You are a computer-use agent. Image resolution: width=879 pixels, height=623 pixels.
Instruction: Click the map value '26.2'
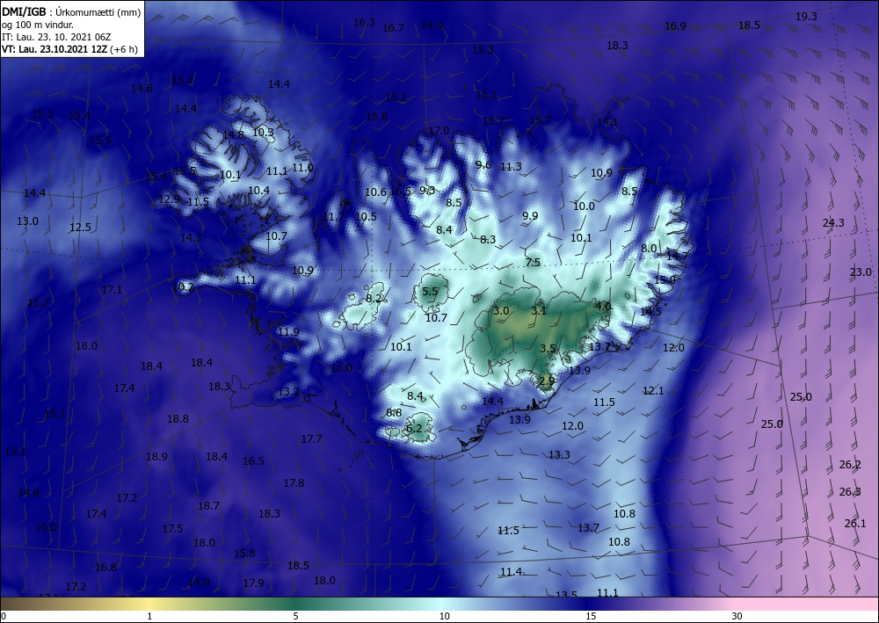pos(850,465)
